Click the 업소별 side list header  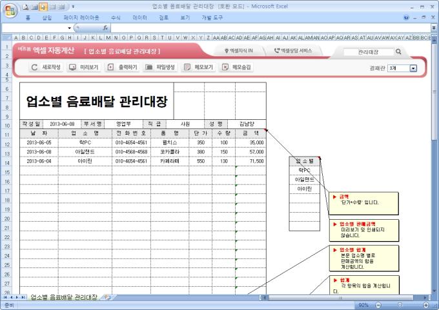(304, 161)
